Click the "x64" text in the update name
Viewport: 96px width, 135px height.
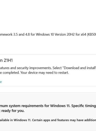coord(83,35)
